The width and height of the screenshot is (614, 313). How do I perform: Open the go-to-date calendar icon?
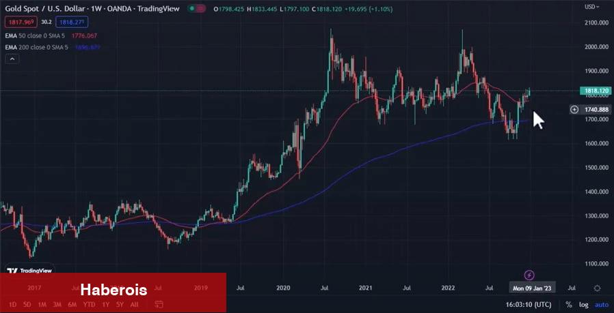pos(159,304)
